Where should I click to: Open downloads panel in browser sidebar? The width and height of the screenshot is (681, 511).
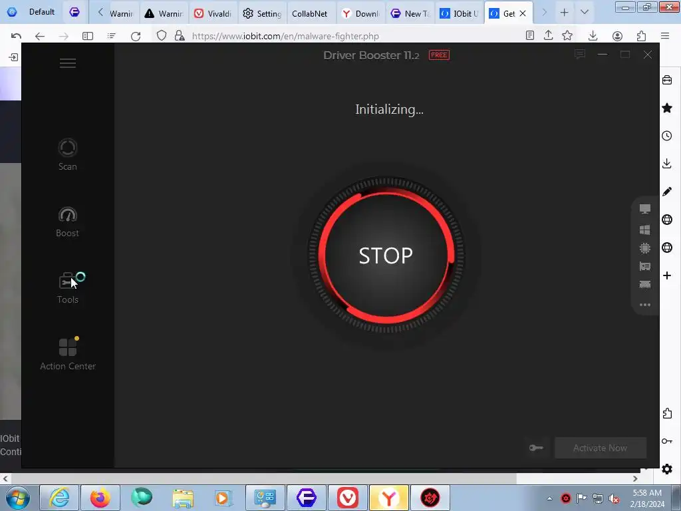point(667,164)
